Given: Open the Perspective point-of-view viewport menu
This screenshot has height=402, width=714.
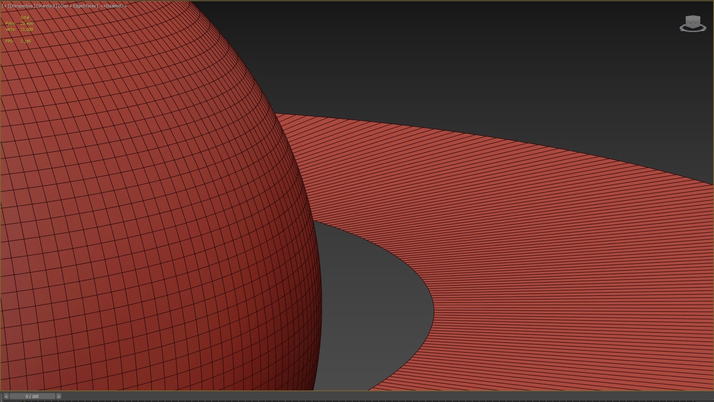Looking at the screenshot, I should (x=22, y=6).
